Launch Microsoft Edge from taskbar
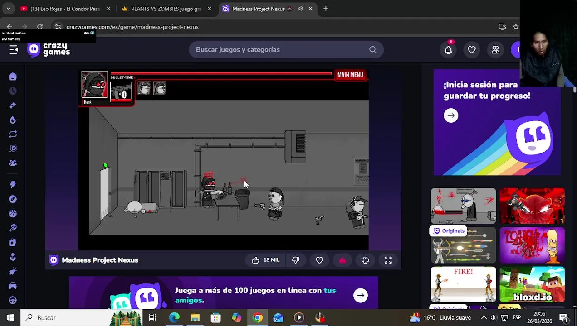This screenshot has height=326, width=577. click(x=174, y=318)
